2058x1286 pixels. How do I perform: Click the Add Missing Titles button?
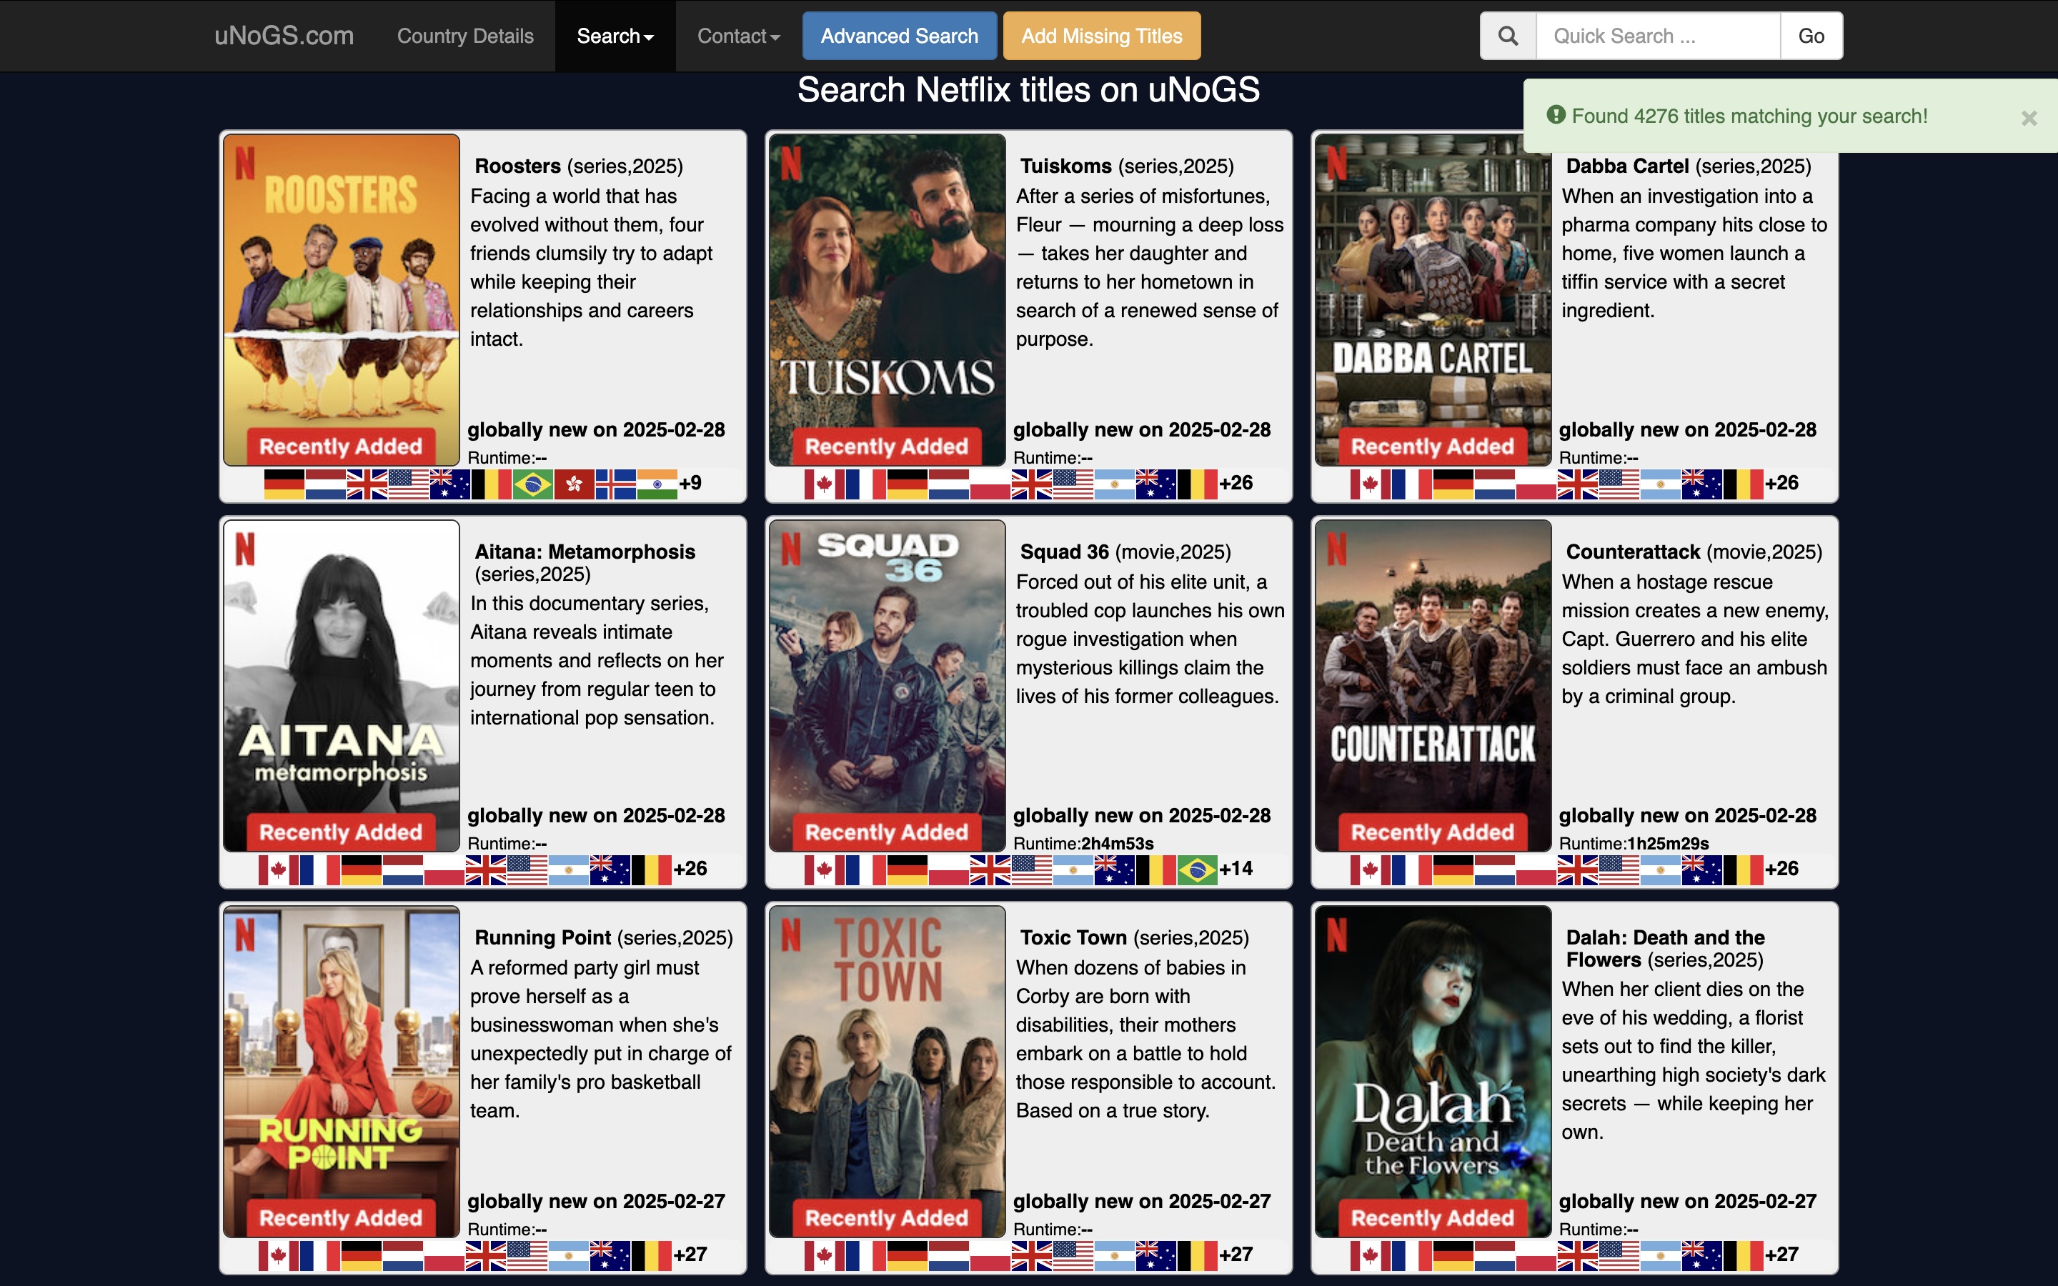pos(1100,36)
